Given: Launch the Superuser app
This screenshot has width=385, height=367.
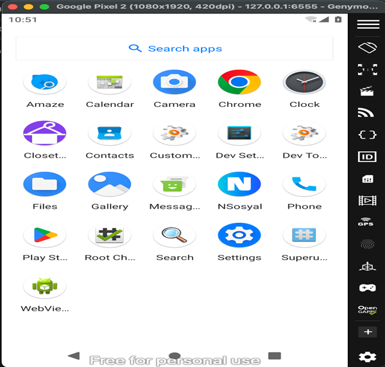Looking at the screenshot, I should pyautogui.click(x=304, y=235).
